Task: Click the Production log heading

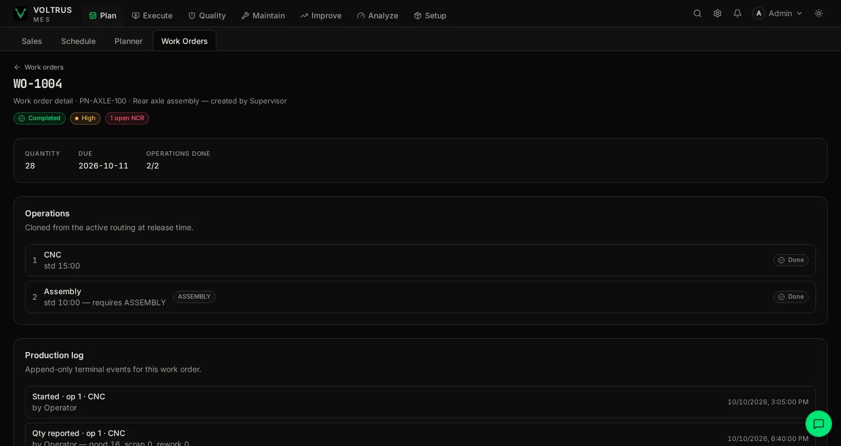Action: coord(54,355)
